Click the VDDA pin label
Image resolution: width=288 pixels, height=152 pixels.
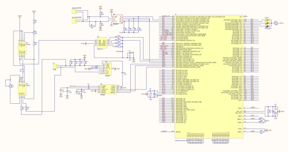tap(240, 122)
